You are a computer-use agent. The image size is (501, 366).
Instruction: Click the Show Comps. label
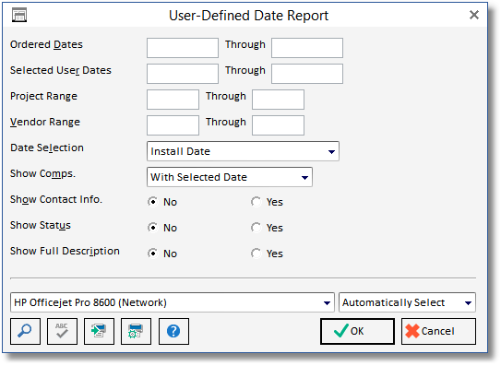tap(42, 174)
